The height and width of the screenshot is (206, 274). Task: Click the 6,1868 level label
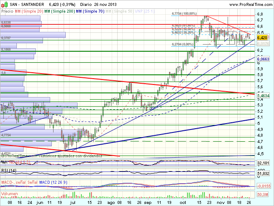tap(6, 49)
